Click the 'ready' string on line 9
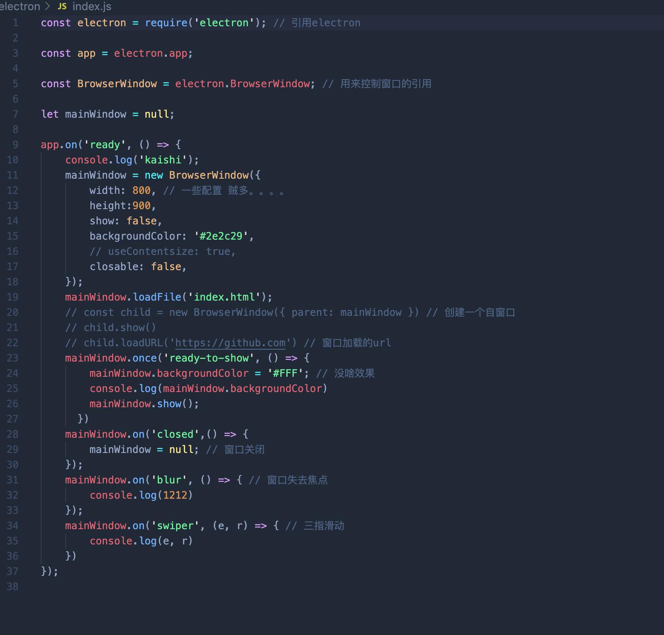664x635 pixels. pos(105,145)
